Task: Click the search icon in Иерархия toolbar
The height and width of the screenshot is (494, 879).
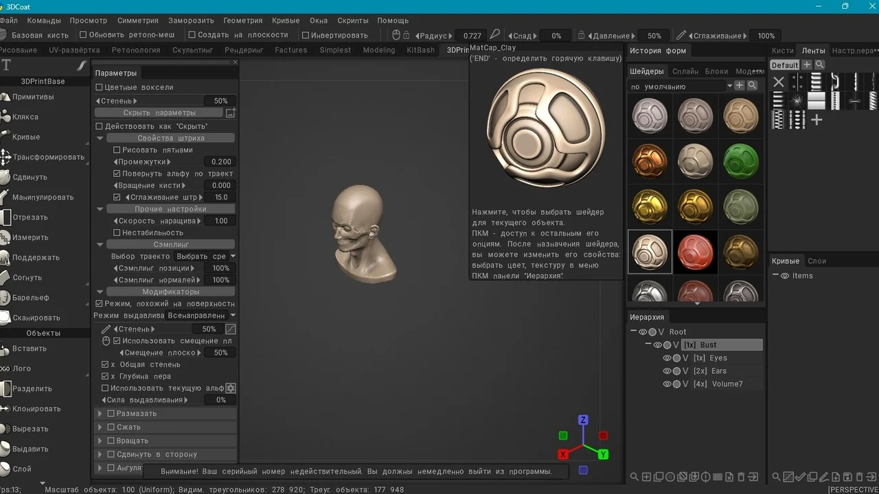Action: [635, 477]
